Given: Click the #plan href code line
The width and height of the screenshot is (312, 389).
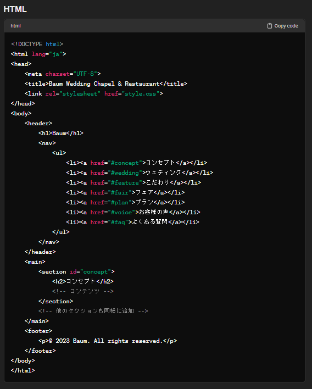Looking at the screenshot, I should click(125, 202).
